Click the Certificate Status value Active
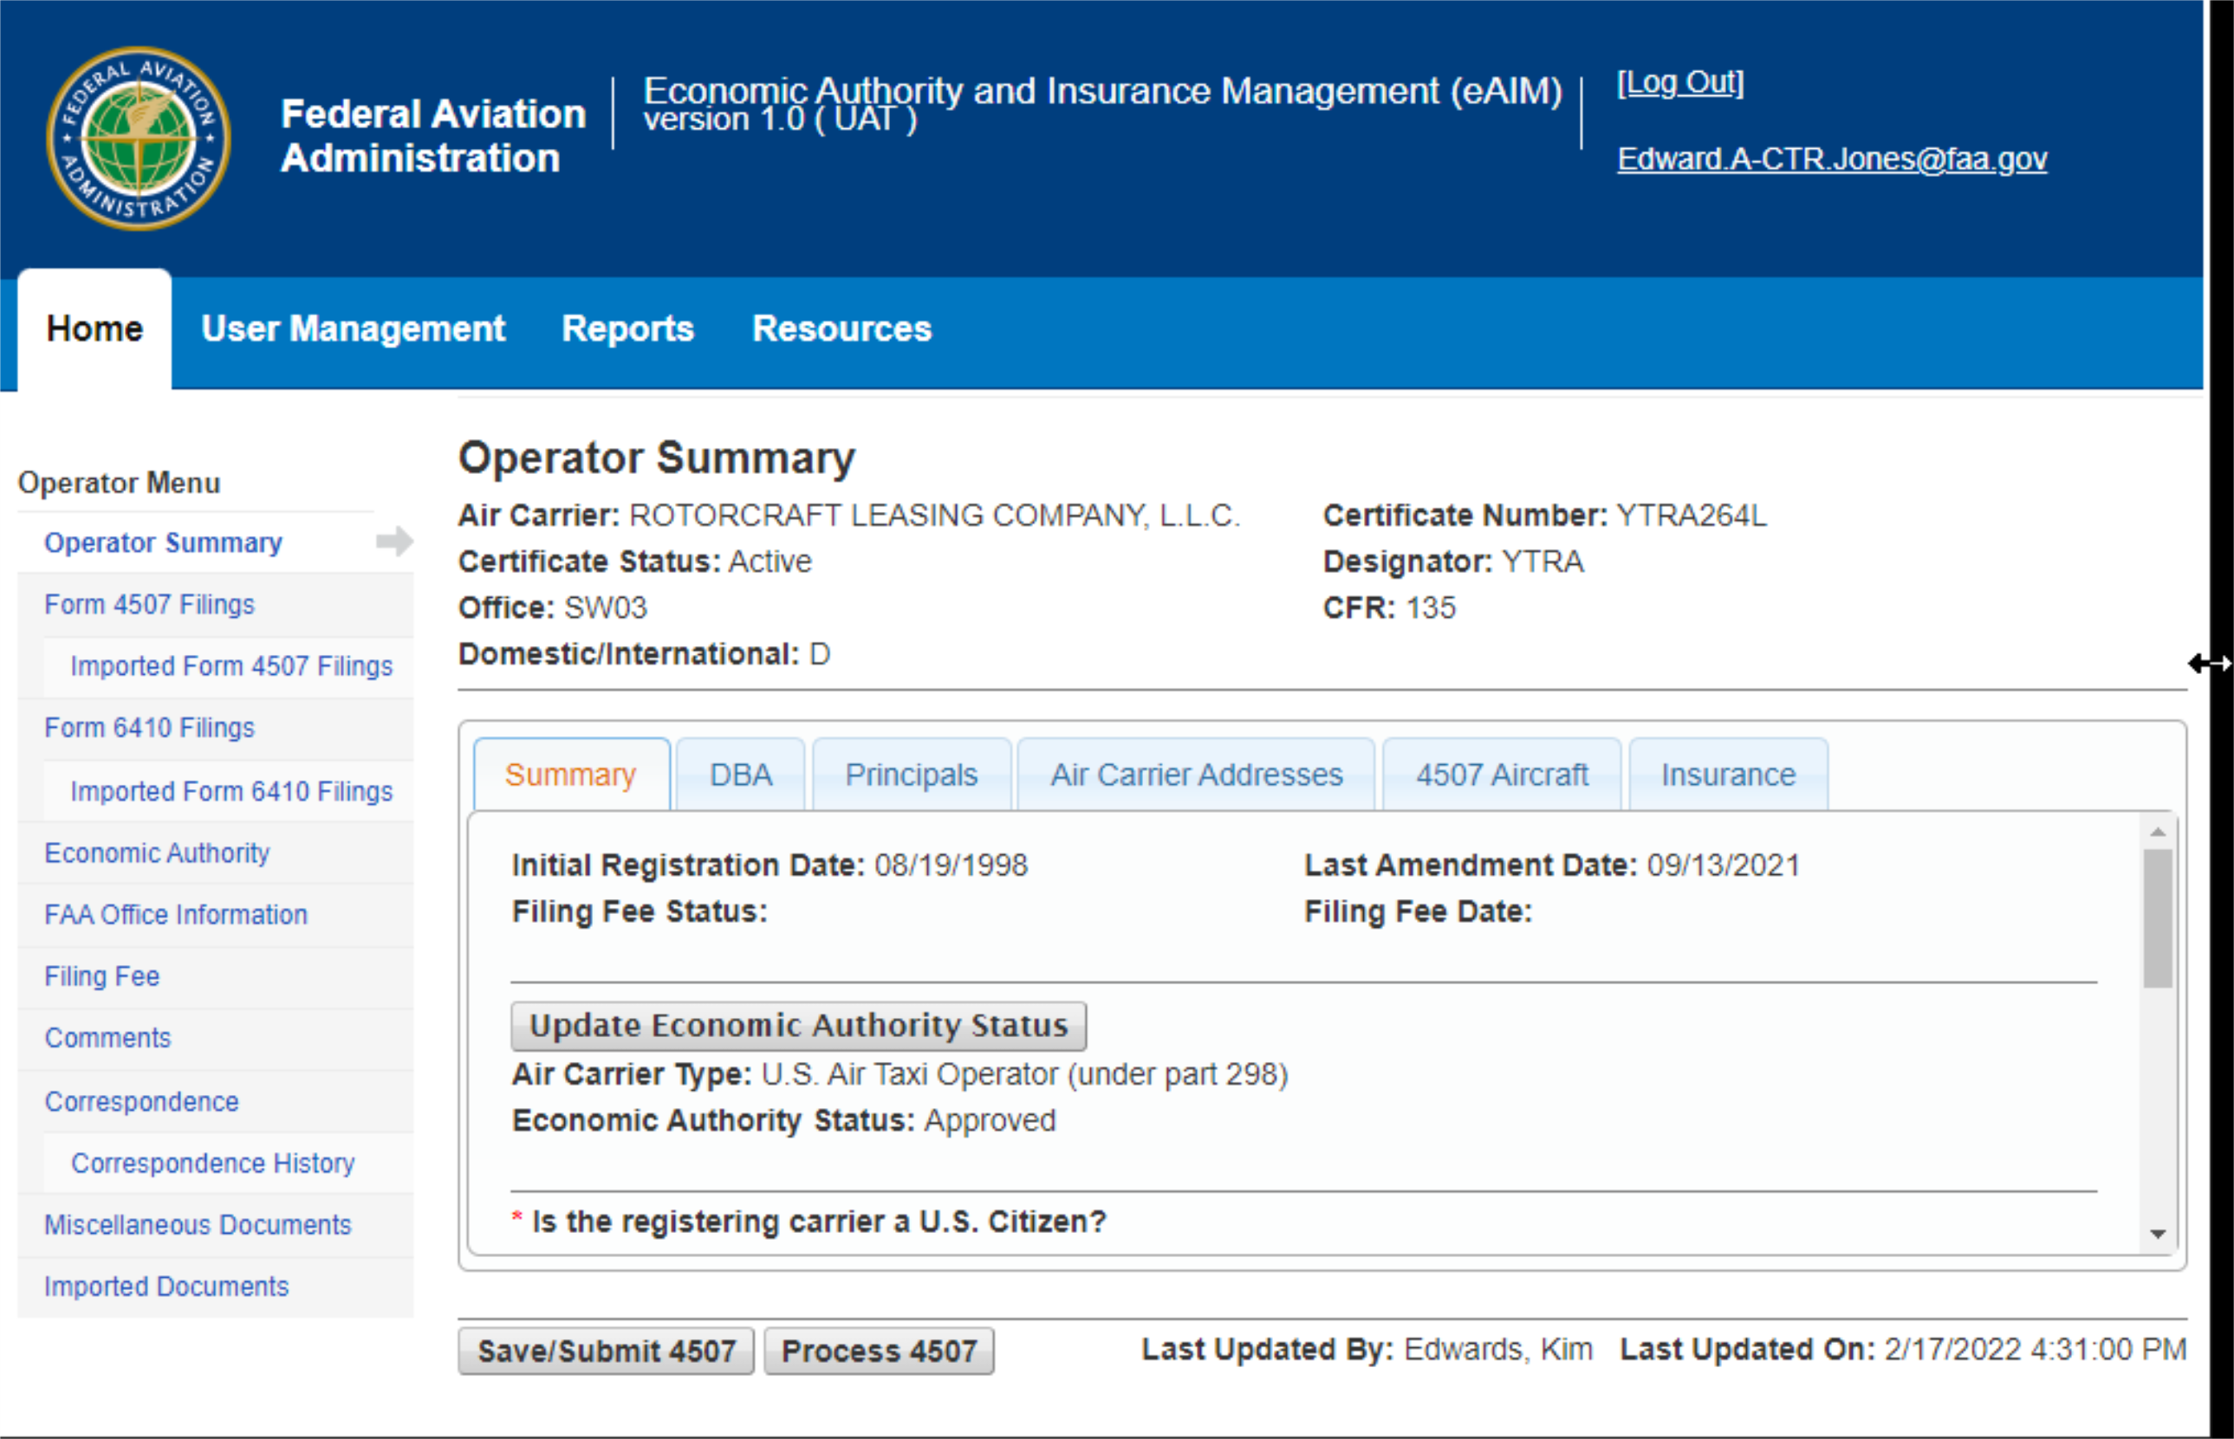Image resolution: width=2234 pixels, height=1439 pixels. coord(770,561)
